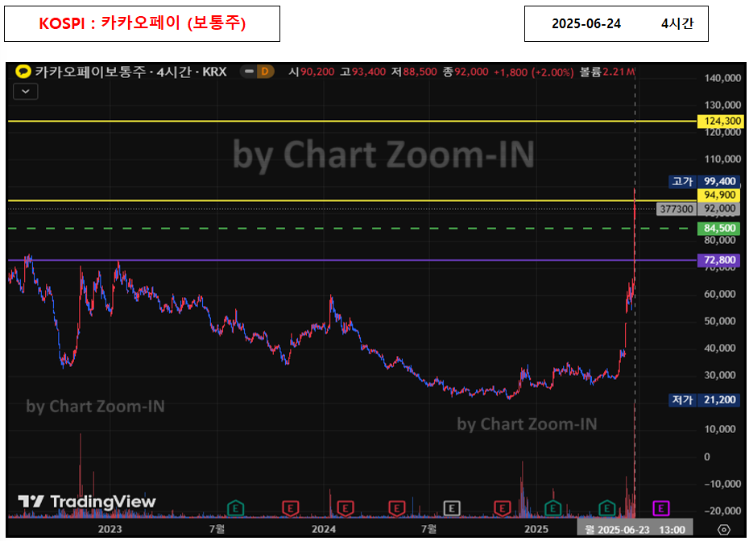Image resolution: width=749 pixels, height=541 pixels.
Task: Open the magenta E future earnings marker
Action: point(661,508)
